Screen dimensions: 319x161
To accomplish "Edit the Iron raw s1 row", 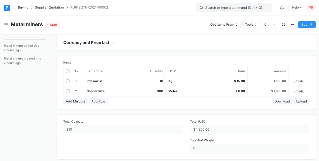I will click(x=299, y=81).
